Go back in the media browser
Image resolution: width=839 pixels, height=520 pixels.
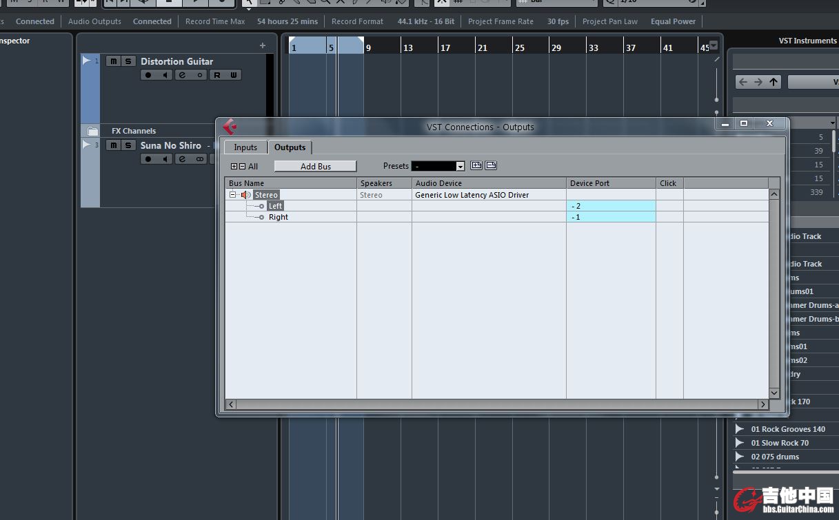pos(742,82)
